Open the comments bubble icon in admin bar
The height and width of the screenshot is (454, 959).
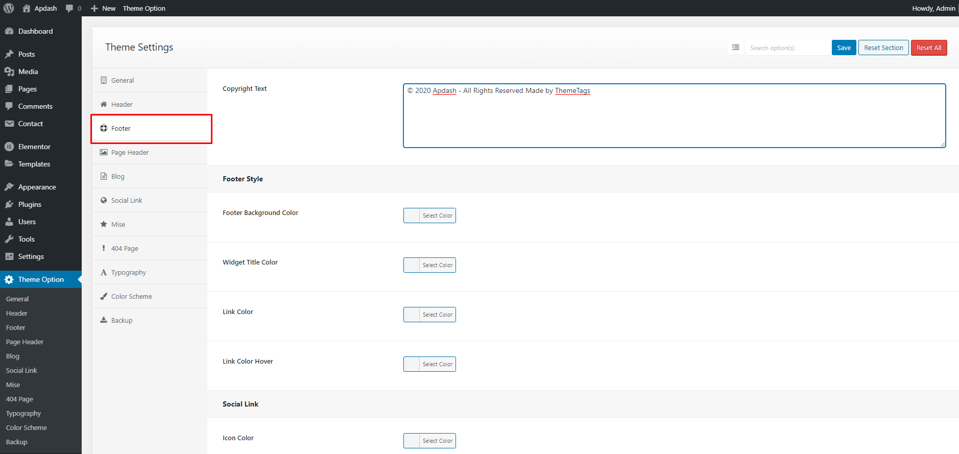pyautogui.click(x=70, y=8)
